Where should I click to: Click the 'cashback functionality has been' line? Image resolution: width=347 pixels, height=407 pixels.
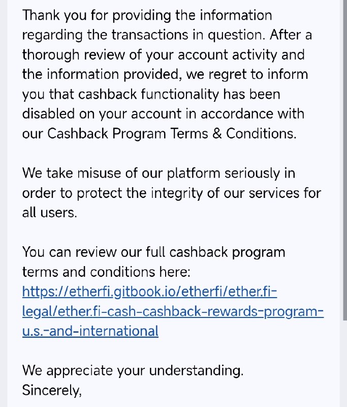pos(151,94)
